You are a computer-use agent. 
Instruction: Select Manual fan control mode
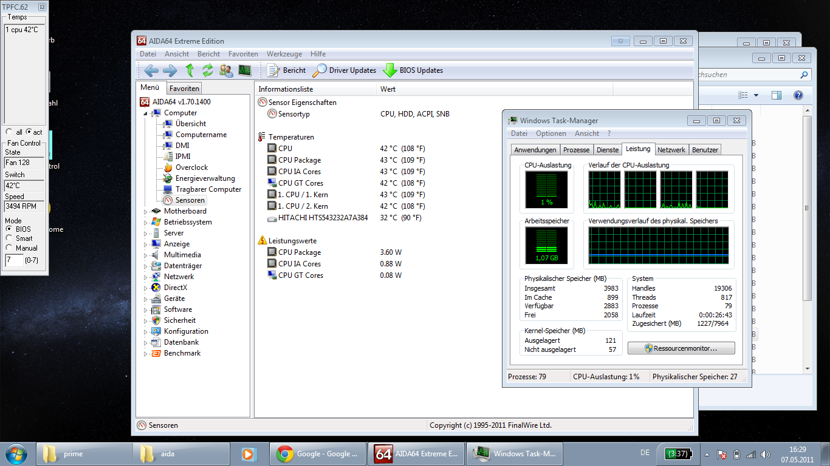click(x=9, y=248)
